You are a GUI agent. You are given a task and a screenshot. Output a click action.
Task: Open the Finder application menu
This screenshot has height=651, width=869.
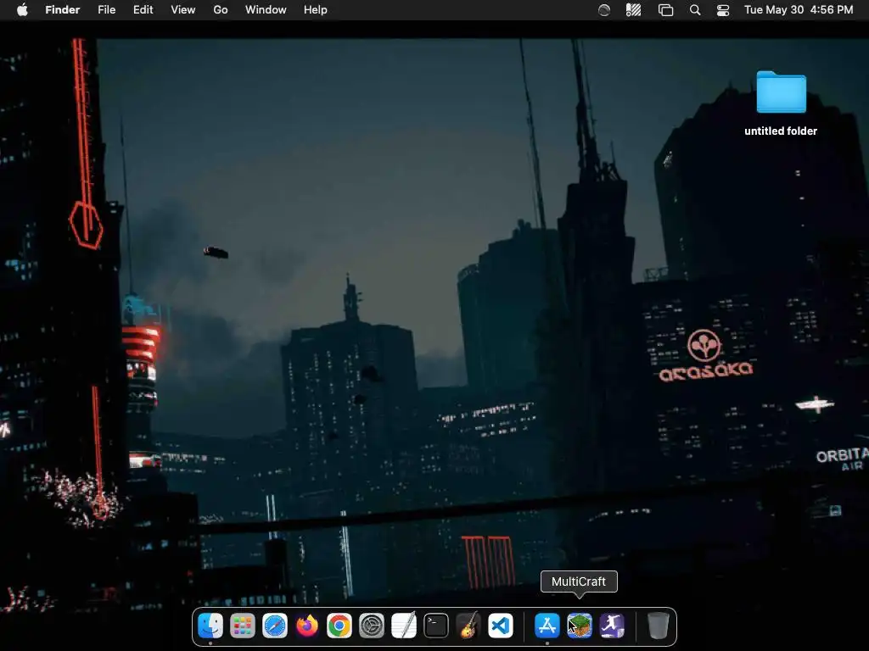63,10
